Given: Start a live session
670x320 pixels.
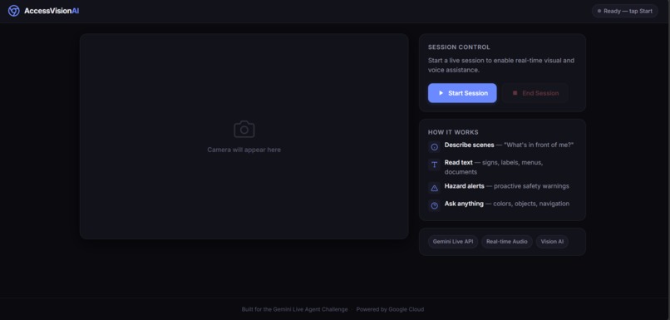Looking at the screenshot, I should pos(462,93).
